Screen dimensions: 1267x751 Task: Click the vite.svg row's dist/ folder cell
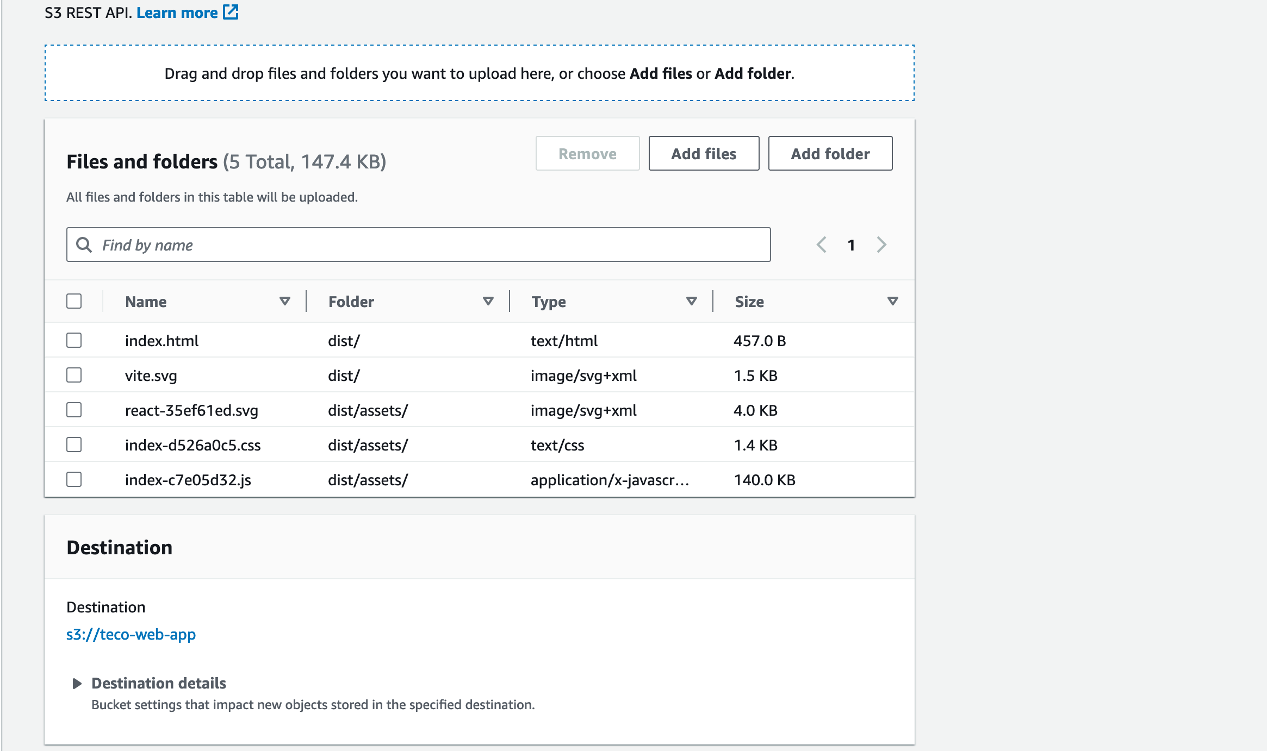point(344,375)
